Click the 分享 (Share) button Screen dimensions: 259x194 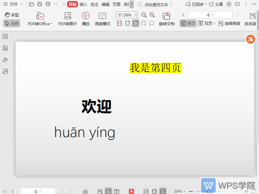[219, 4]
